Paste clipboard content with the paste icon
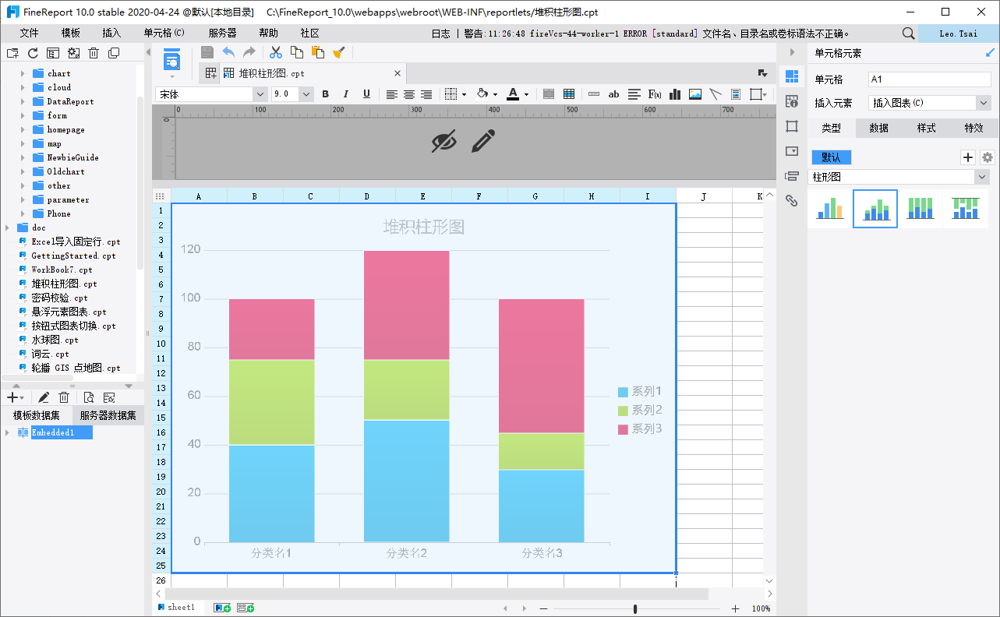The height and width of the screenshot is (617, 1000). [x=318, y=52]
